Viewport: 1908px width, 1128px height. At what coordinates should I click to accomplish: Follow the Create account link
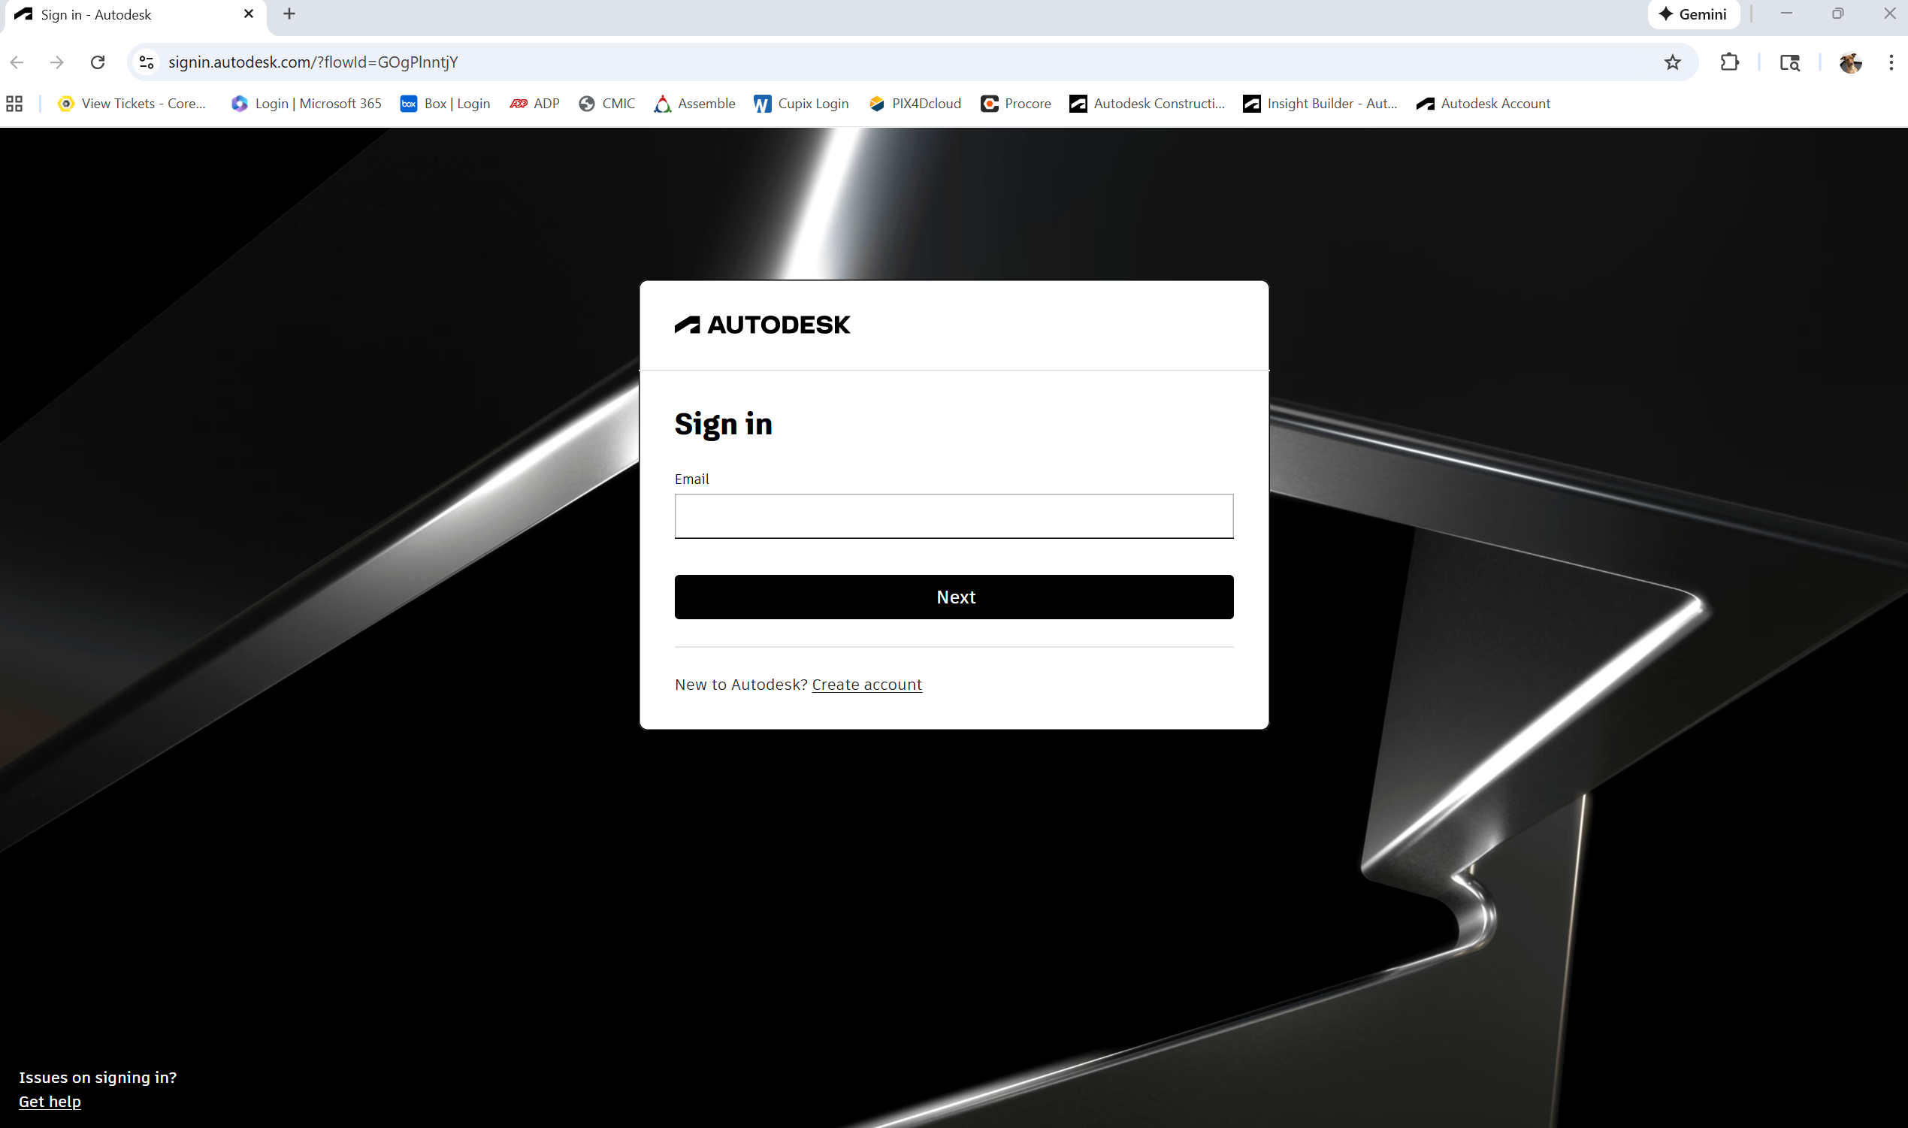click(x=866, y=684)
